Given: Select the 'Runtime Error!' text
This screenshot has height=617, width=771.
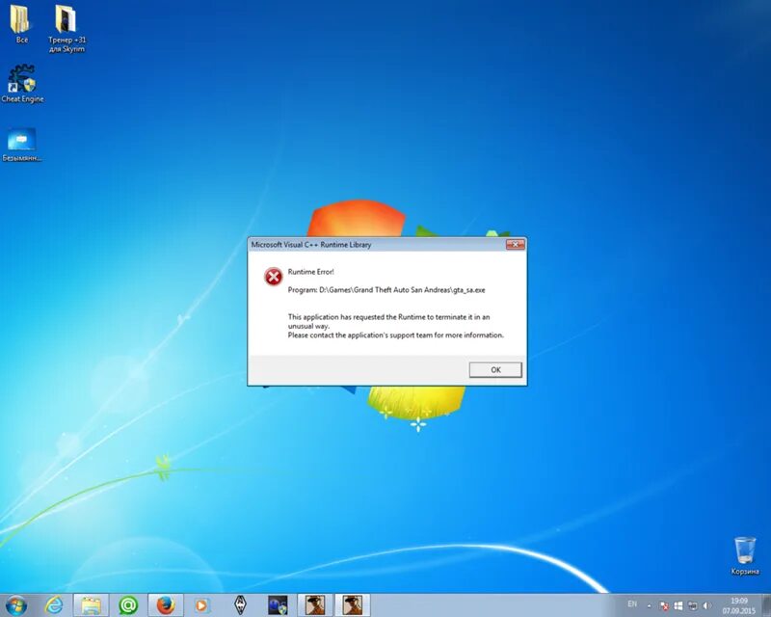Looking at the screenshot, I should pyautogui.click(x=310, y=272).
